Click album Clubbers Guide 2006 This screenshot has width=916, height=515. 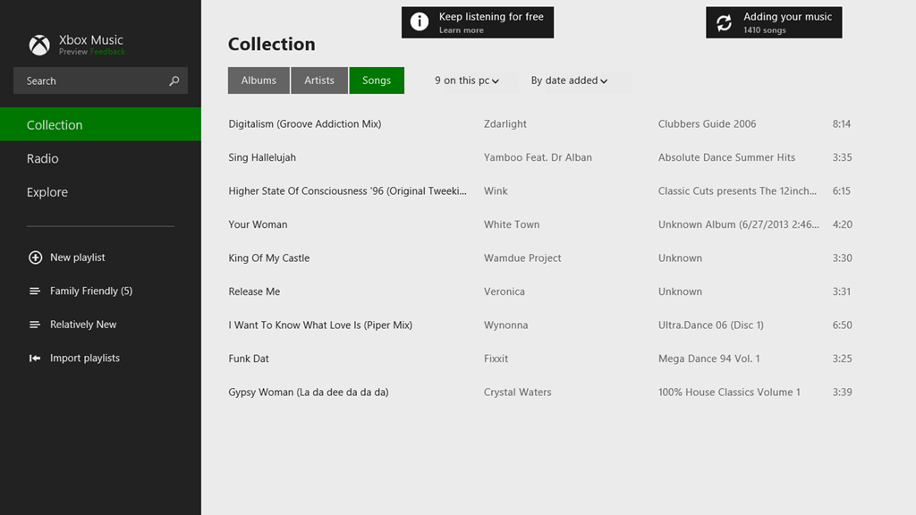tap(707, 123)
